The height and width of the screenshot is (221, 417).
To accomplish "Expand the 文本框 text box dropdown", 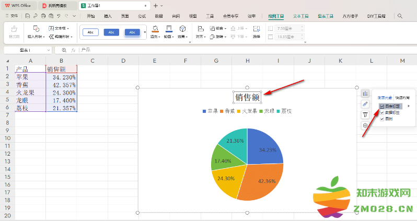I will 60,28.
